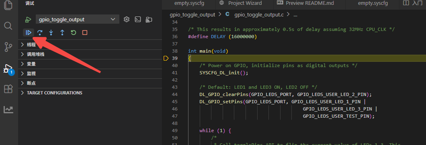This screenshot has height=145, width=426.
Task: Click the C file icon in breadcrumb
Action: (x=227, y=14)
